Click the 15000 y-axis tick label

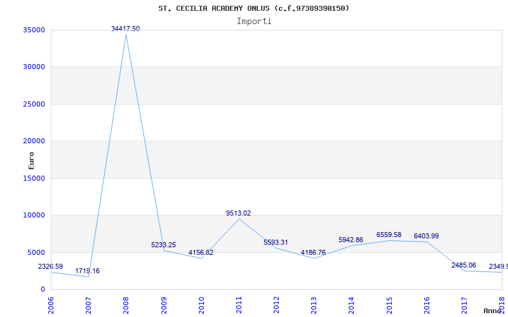[x=34, y=179]
